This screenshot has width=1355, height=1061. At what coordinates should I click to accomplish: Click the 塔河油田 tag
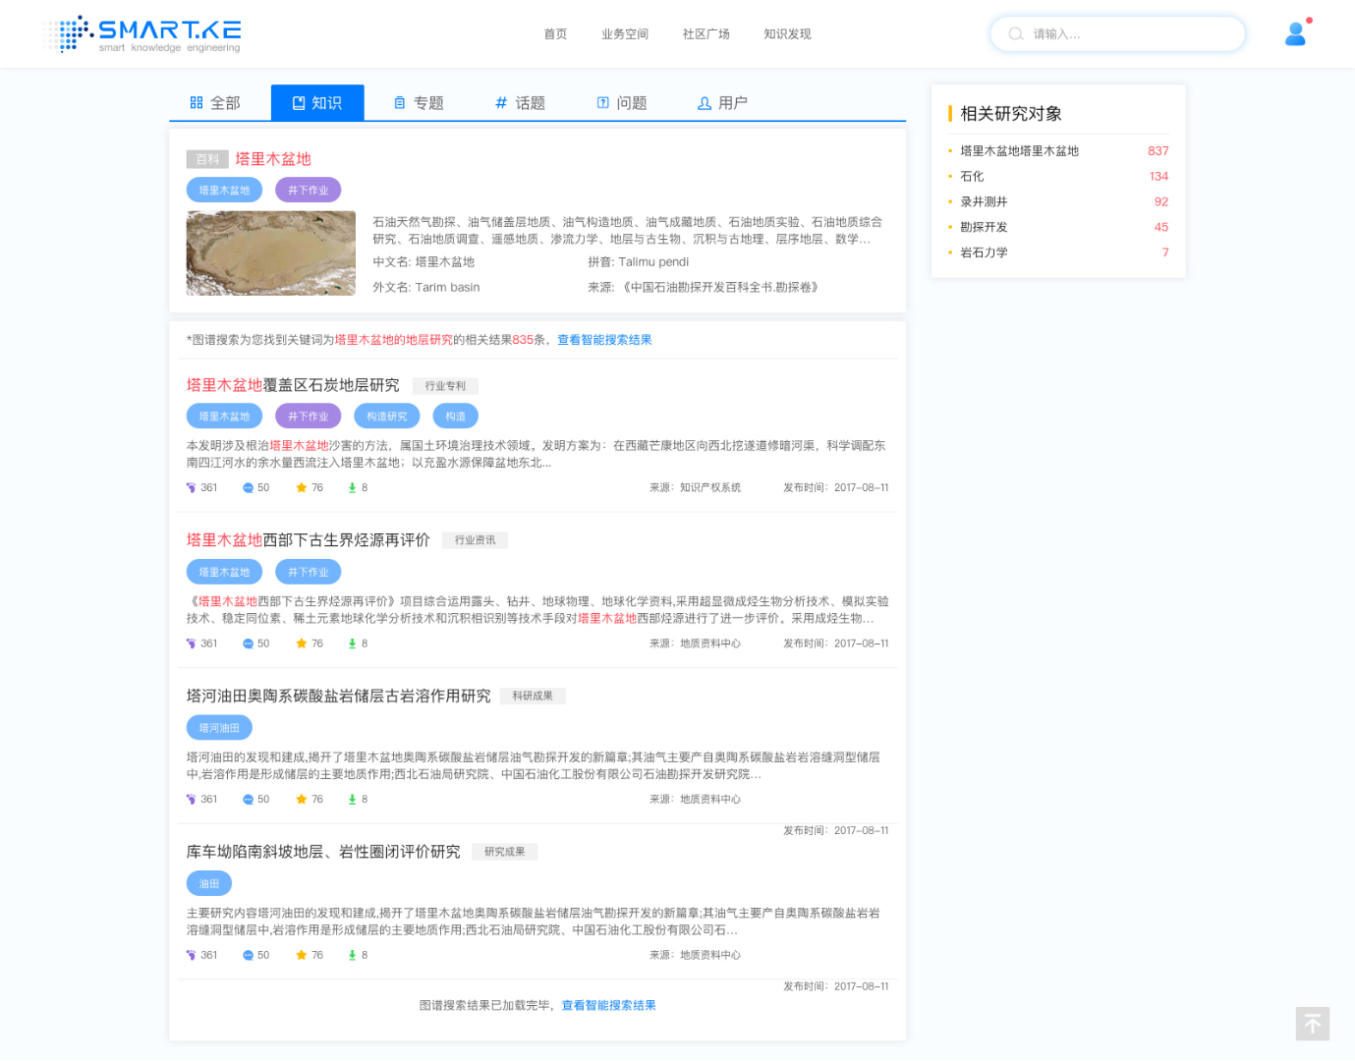[x=219, y=728]
